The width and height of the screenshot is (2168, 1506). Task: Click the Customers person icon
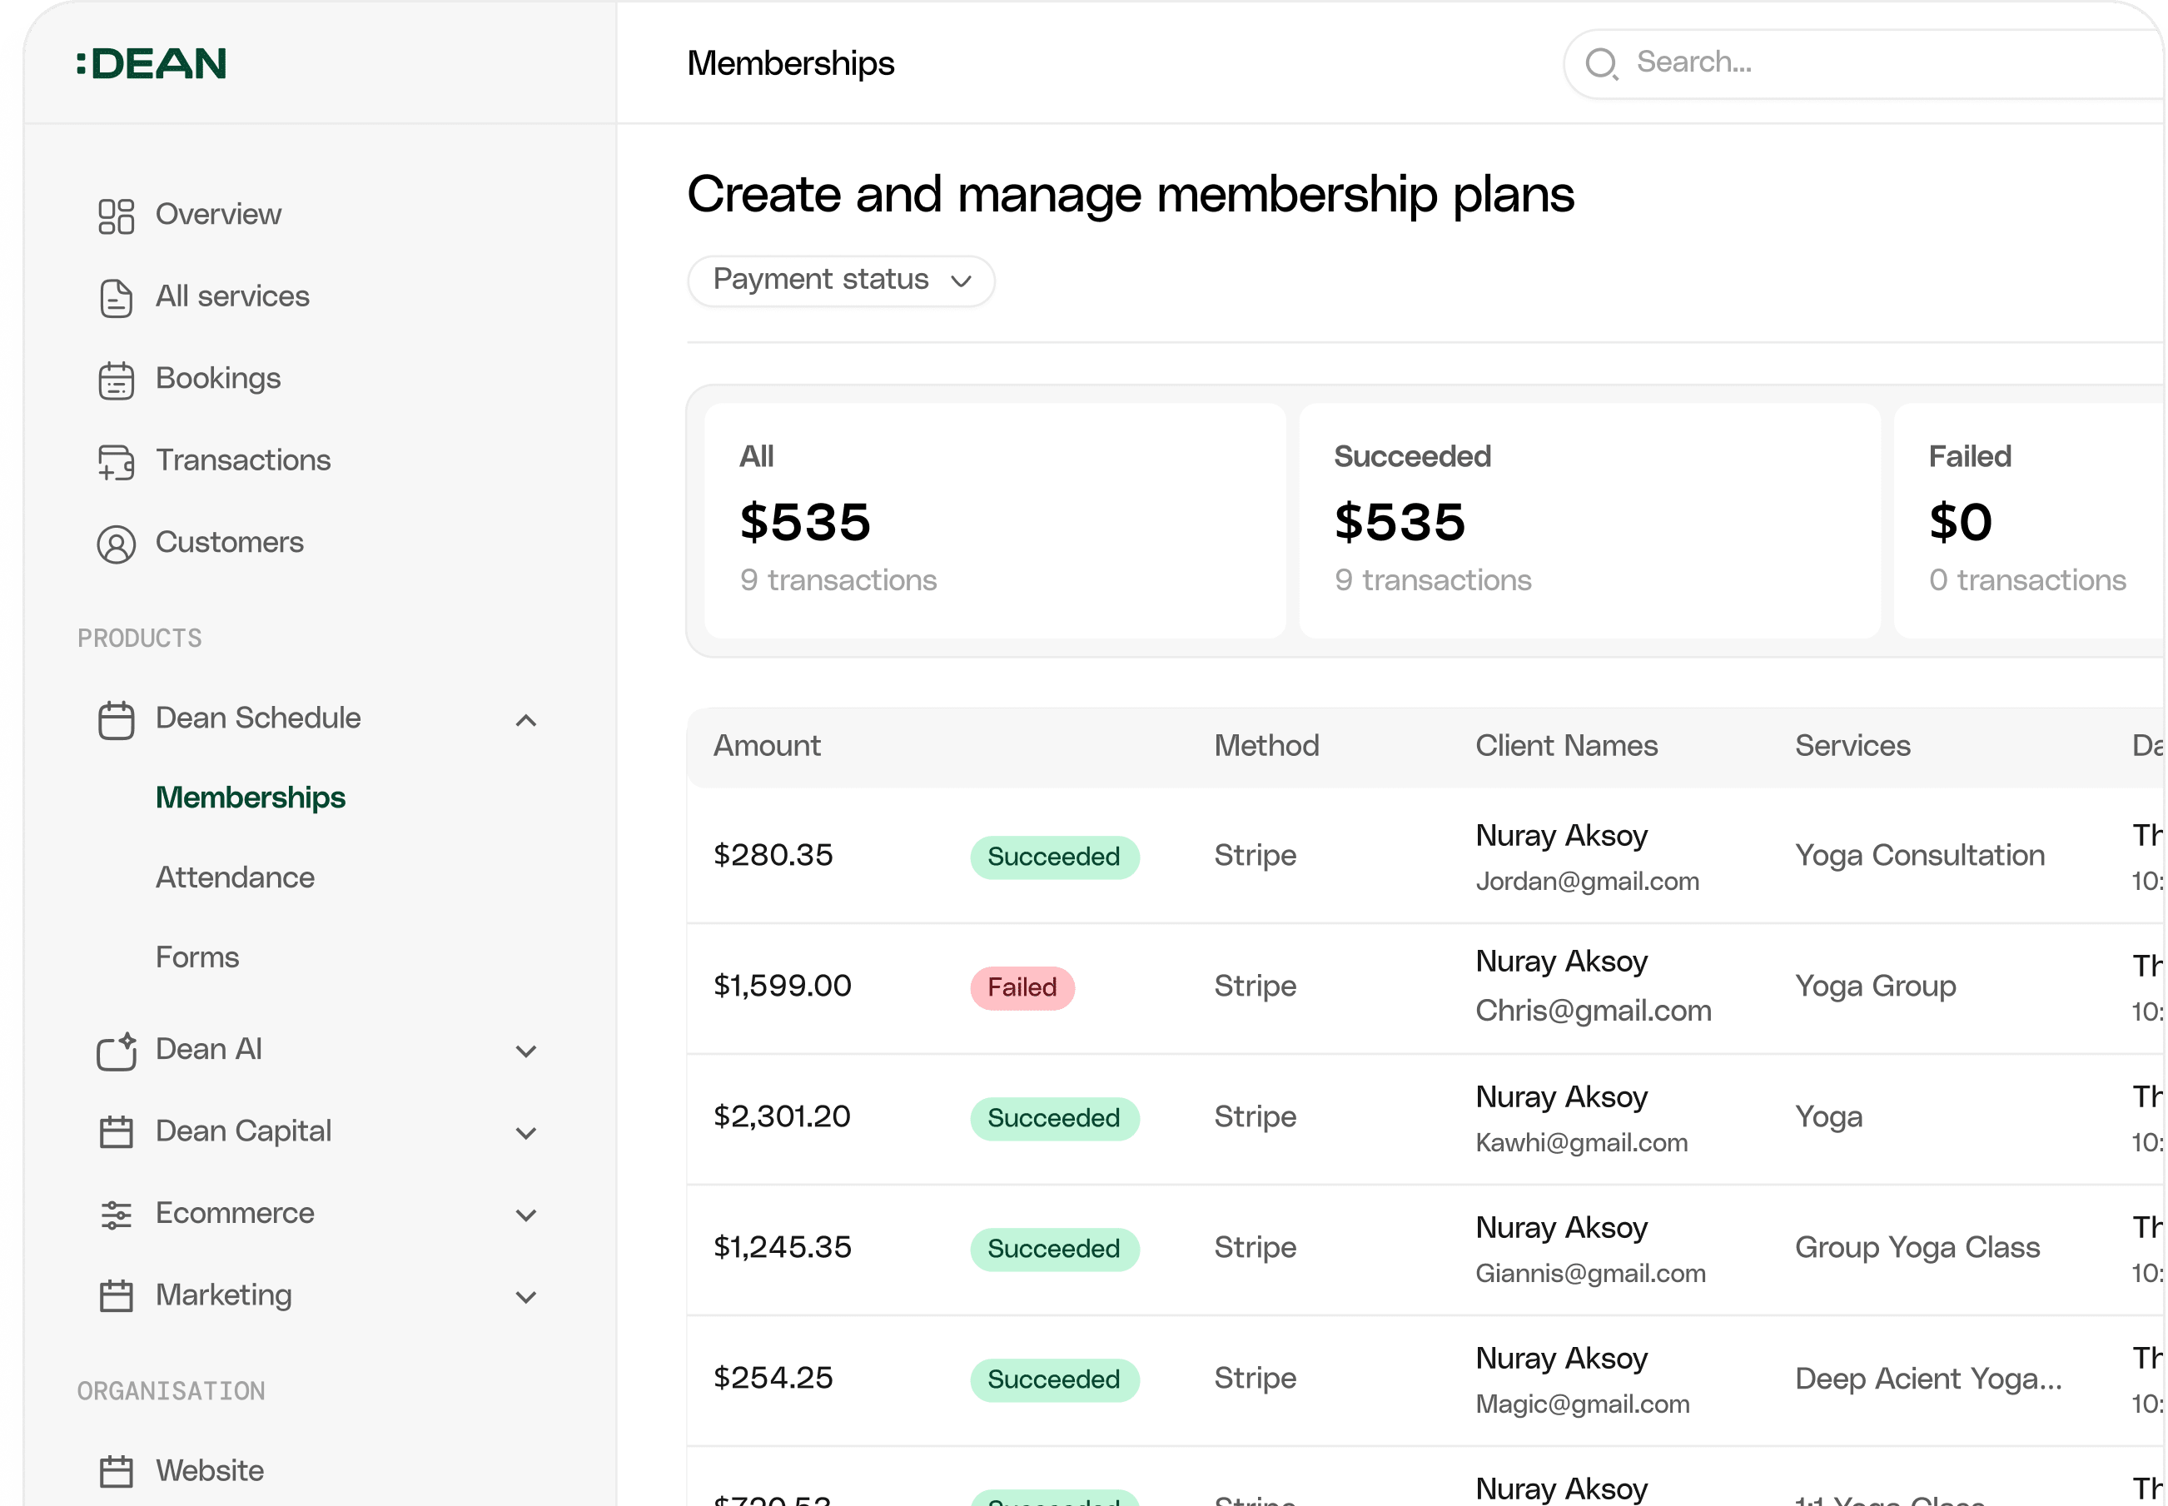tap(116, 544)
